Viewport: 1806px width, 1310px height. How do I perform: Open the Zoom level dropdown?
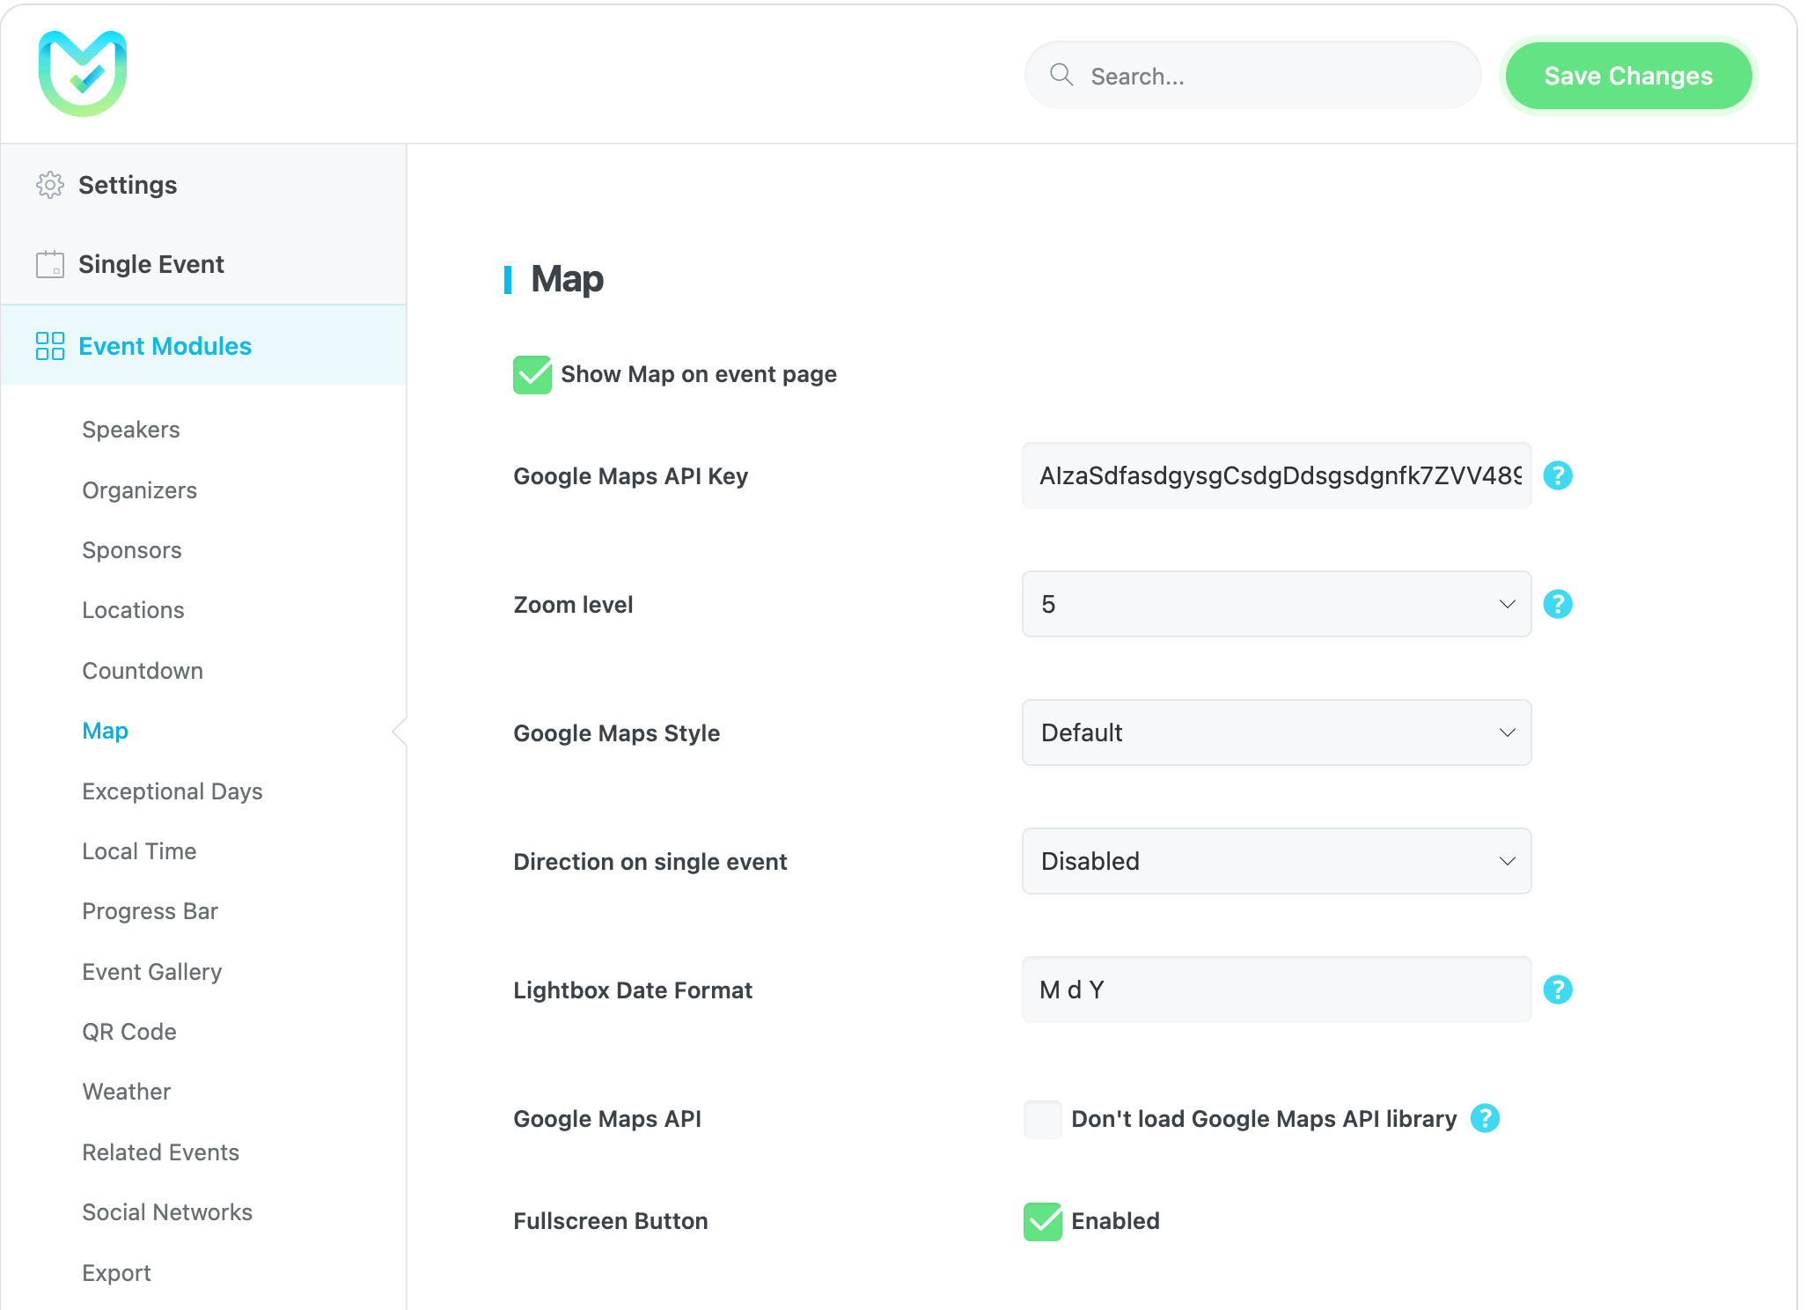pyautogui.click(x=1276, y=604)
